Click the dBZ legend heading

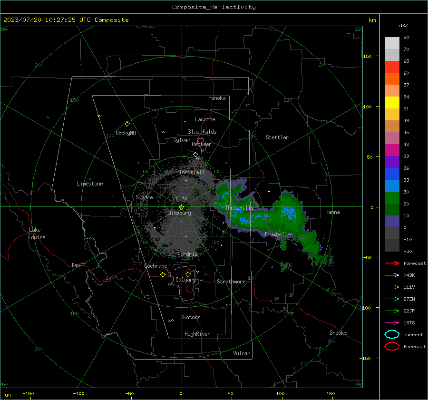tap(403, 25)
